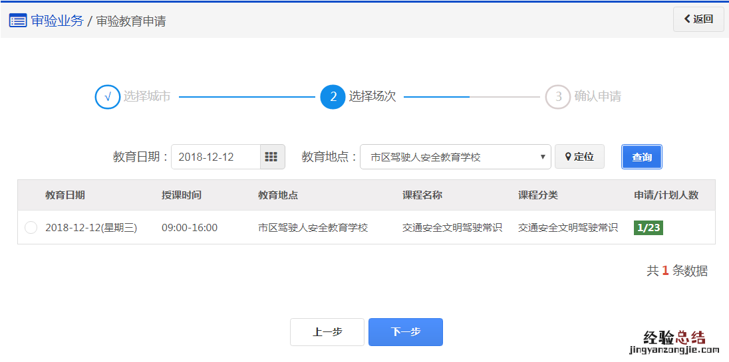
Task: Click the 确认申请 step label
Action: coord(597,97)
